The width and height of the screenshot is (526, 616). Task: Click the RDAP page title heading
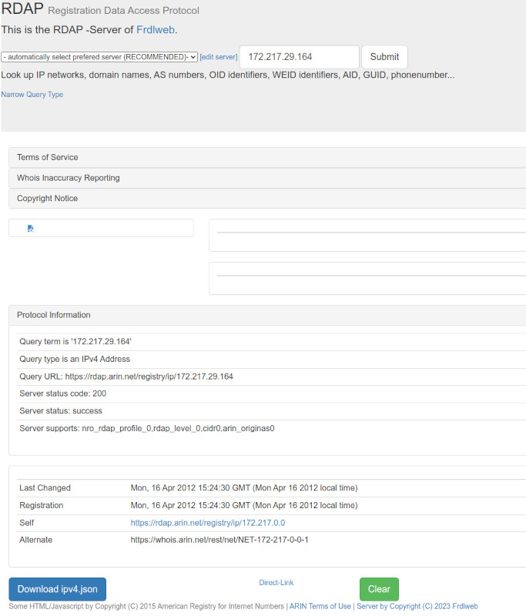pos(22,10)
